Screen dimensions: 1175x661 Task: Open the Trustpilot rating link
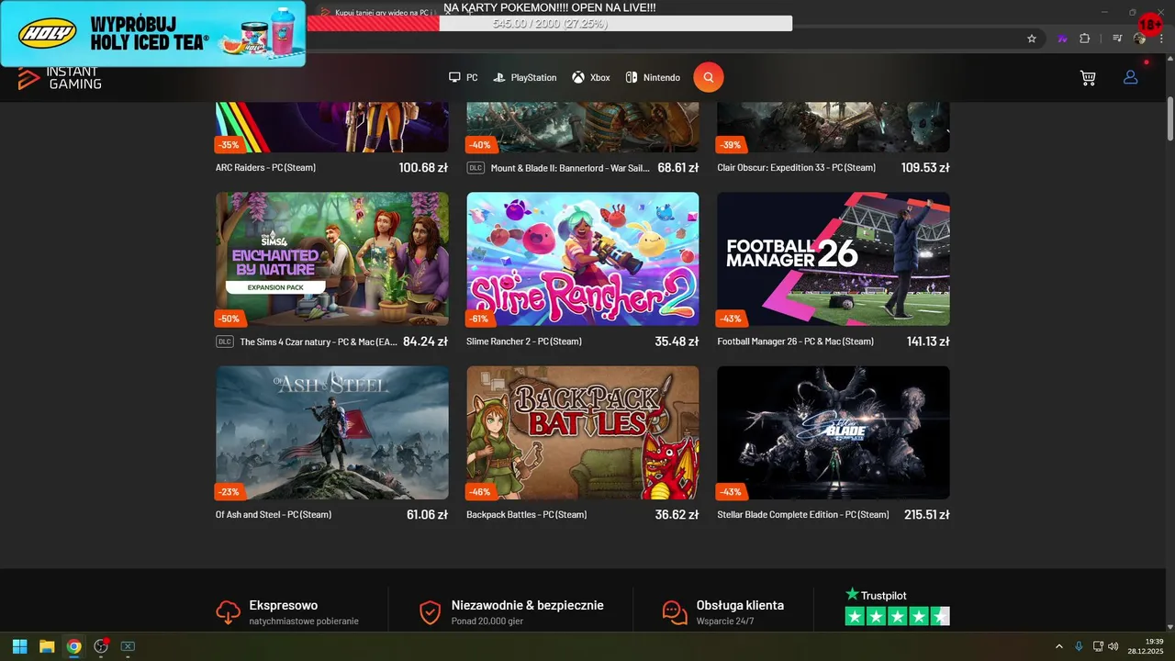tap(897, 607)
